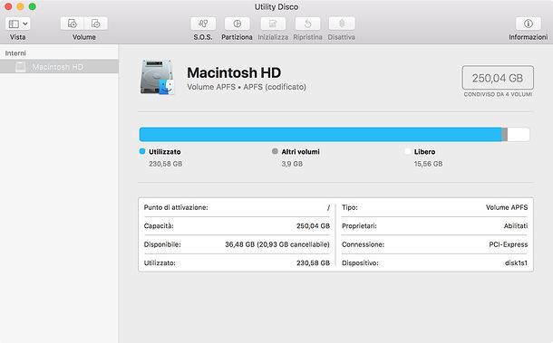Click the Macintosh HD title heading
Image resolution: width=553 pixels, height=343 pixels.
click(234, 72)
